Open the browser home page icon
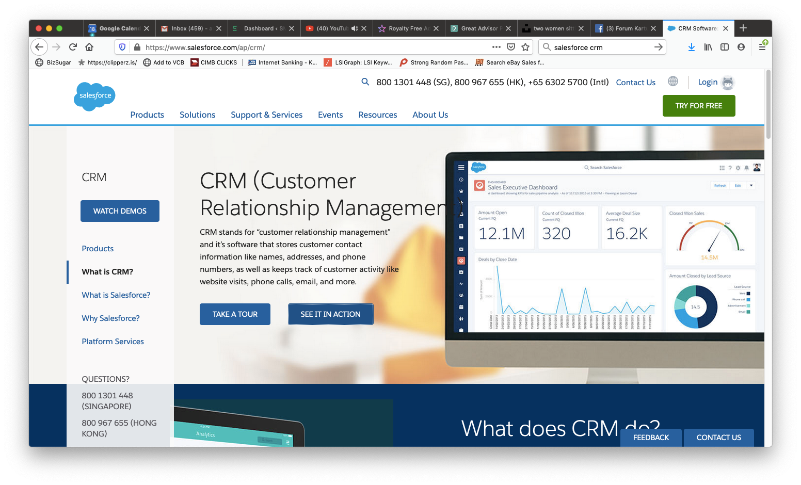801x485 pixels. 89,47
